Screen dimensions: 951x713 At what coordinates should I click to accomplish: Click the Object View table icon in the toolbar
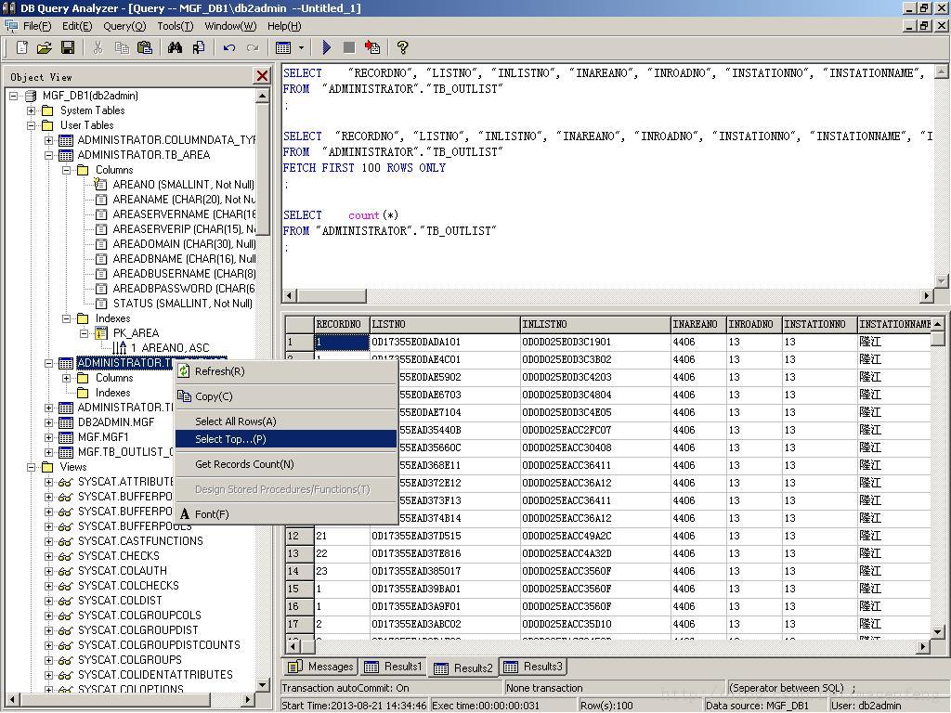click(283, 47)
